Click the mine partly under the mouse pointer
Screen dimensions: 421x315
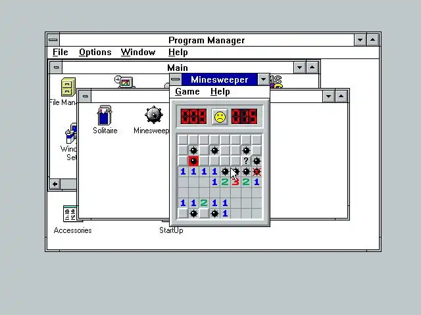coord(235,171)
